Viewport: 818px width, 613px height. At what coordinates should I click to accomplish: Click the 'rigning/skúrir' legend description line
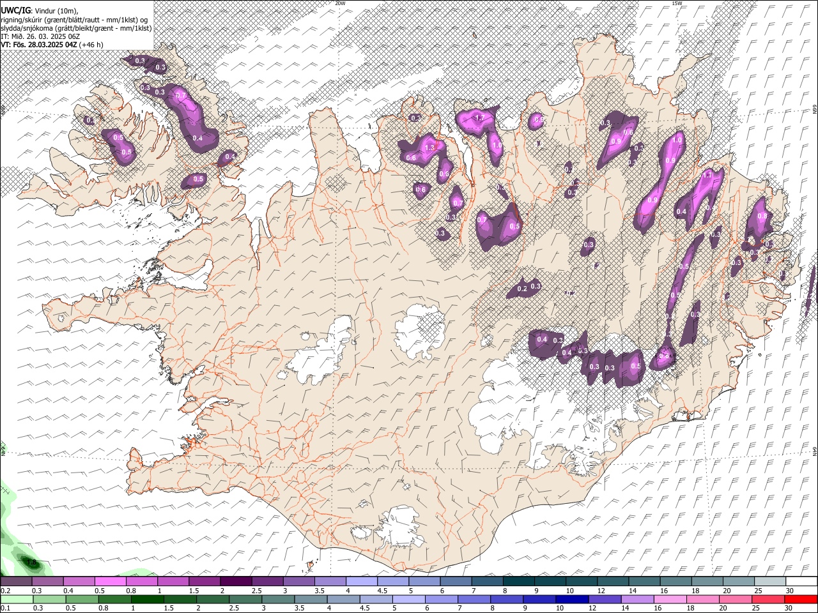(74, 20)
